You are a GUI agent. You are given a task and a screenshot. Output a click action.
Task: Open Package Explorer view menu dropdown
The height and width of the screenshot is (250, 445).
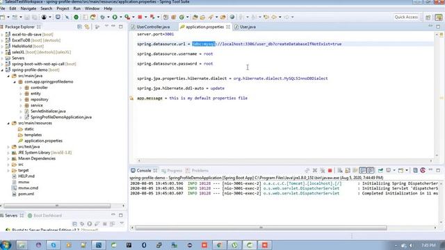[x=106, y=26]
